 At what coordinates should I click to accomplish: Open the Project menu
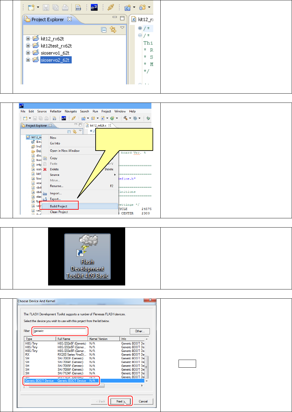click(106, 111)
